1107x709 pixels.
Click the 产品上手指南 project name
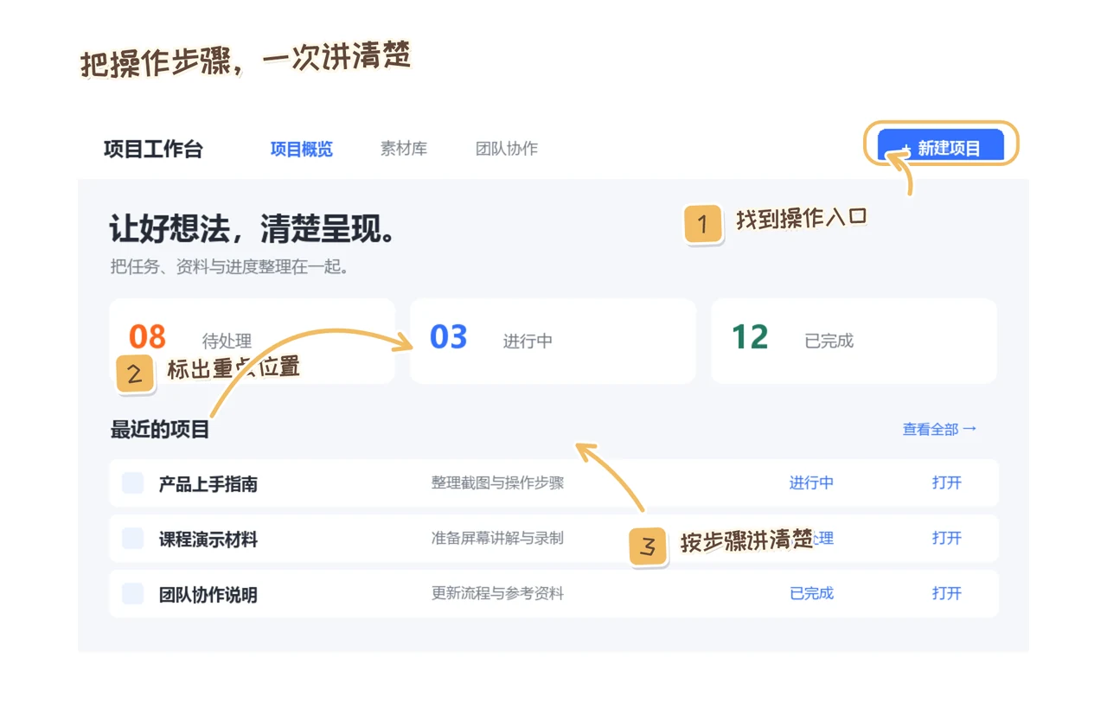tap(208, 484)
